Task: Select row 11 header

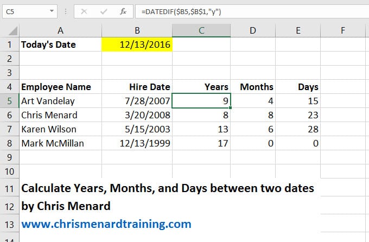Action: tap(9, 188)
